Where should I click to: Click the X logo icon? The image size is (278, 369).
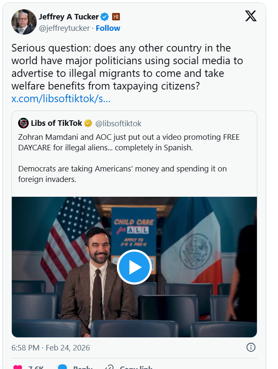(251, 16)
